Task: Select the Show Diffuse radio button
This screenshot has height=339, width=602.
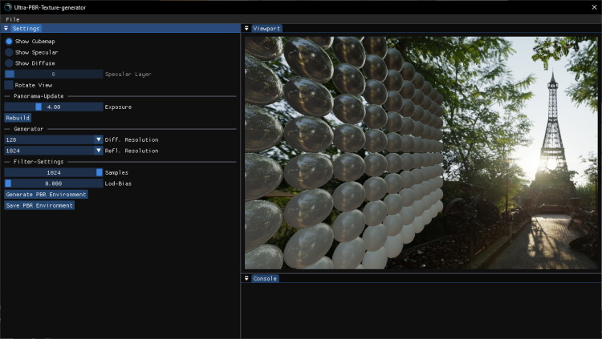Action: click(9, 63)
